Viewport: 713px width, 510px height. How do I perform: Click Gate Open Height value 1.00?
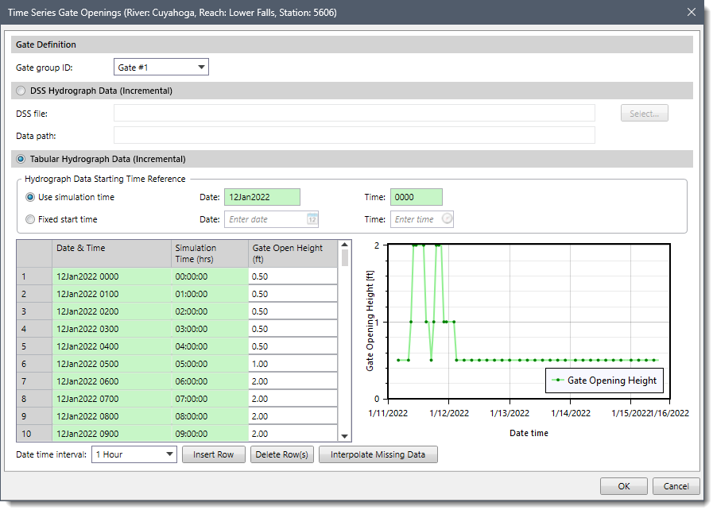coord(293,364)
